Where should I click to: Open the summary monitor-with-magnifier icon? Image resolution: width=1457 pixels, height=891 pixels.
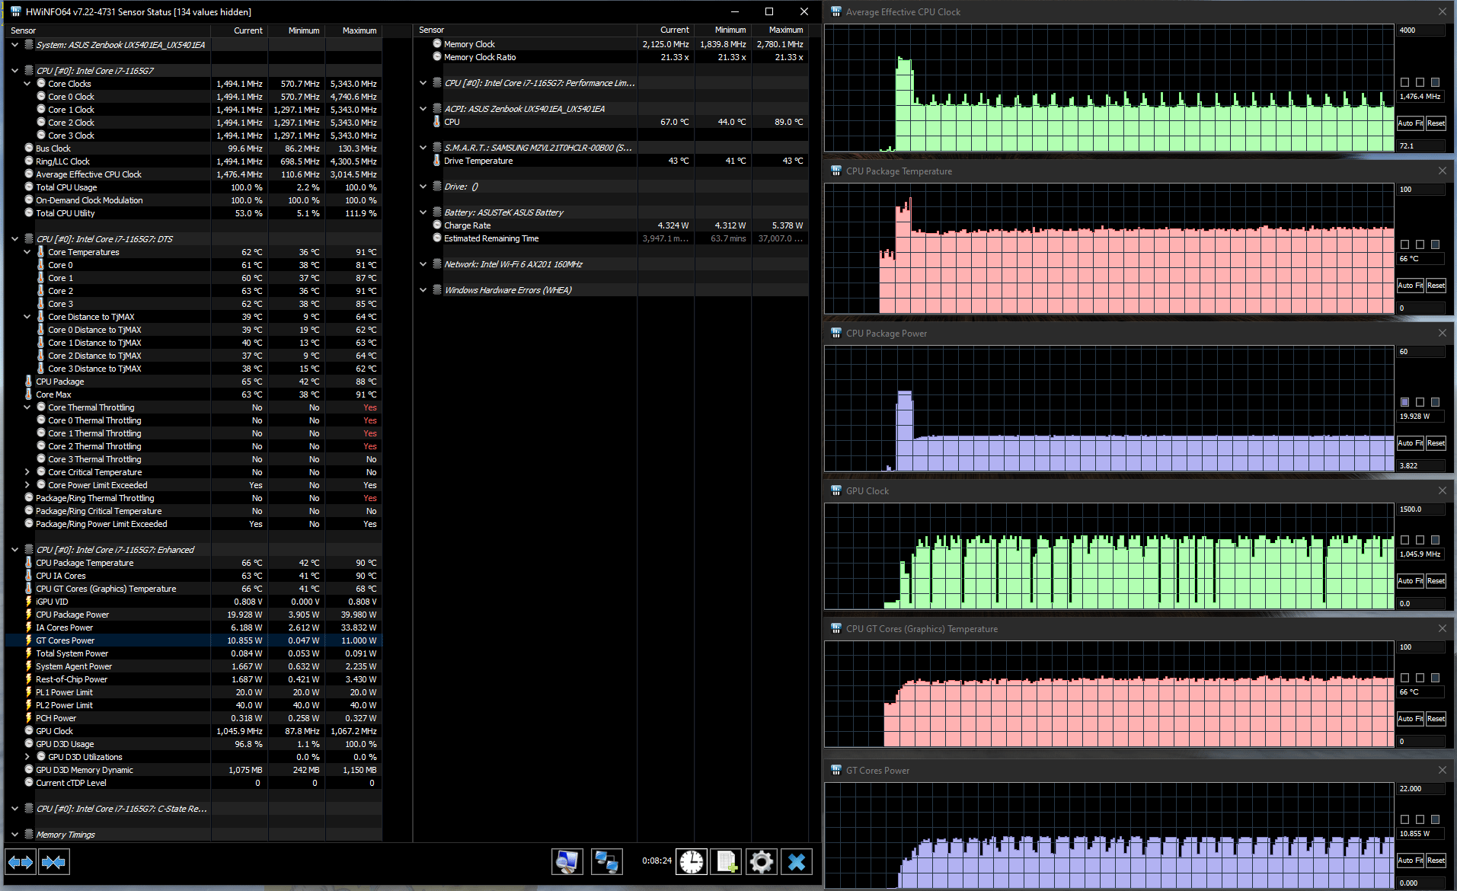pyautogui.click(x=567, y=861)
